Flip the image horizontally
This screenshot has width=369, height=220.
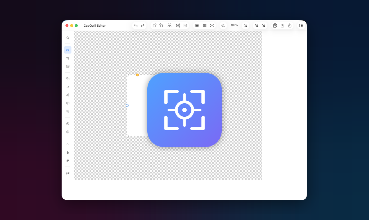(x=169, y=25)
